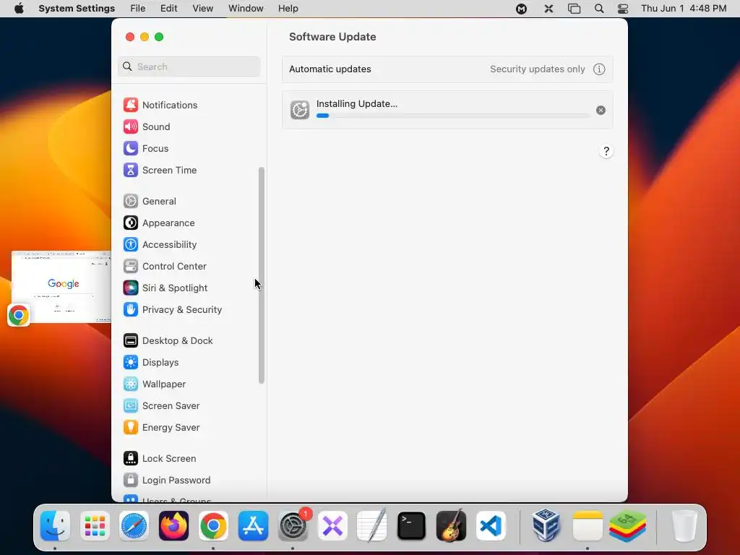Select Energy Saver pane
The width and height of the screenshot is (740, 555).
tap(161, 428)
